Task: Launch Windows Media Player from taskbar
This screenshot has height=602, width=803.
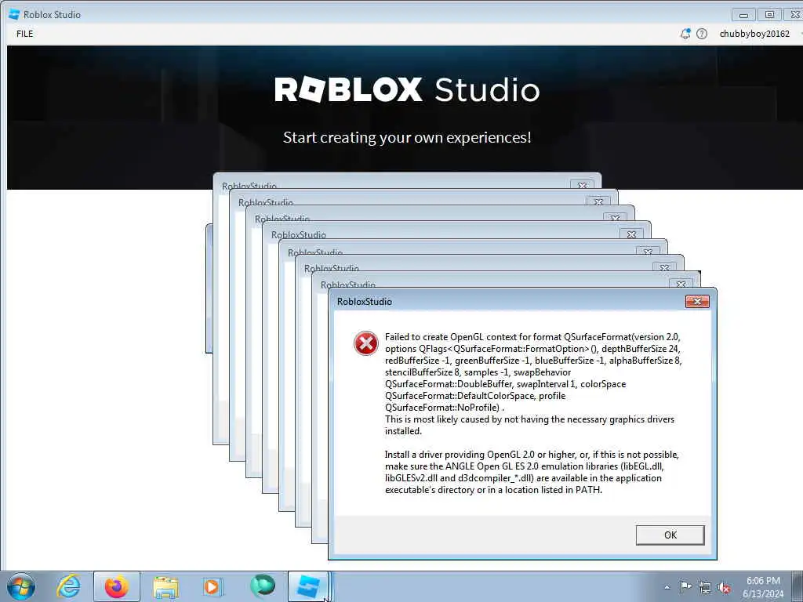Action: (x=212, y=586)
